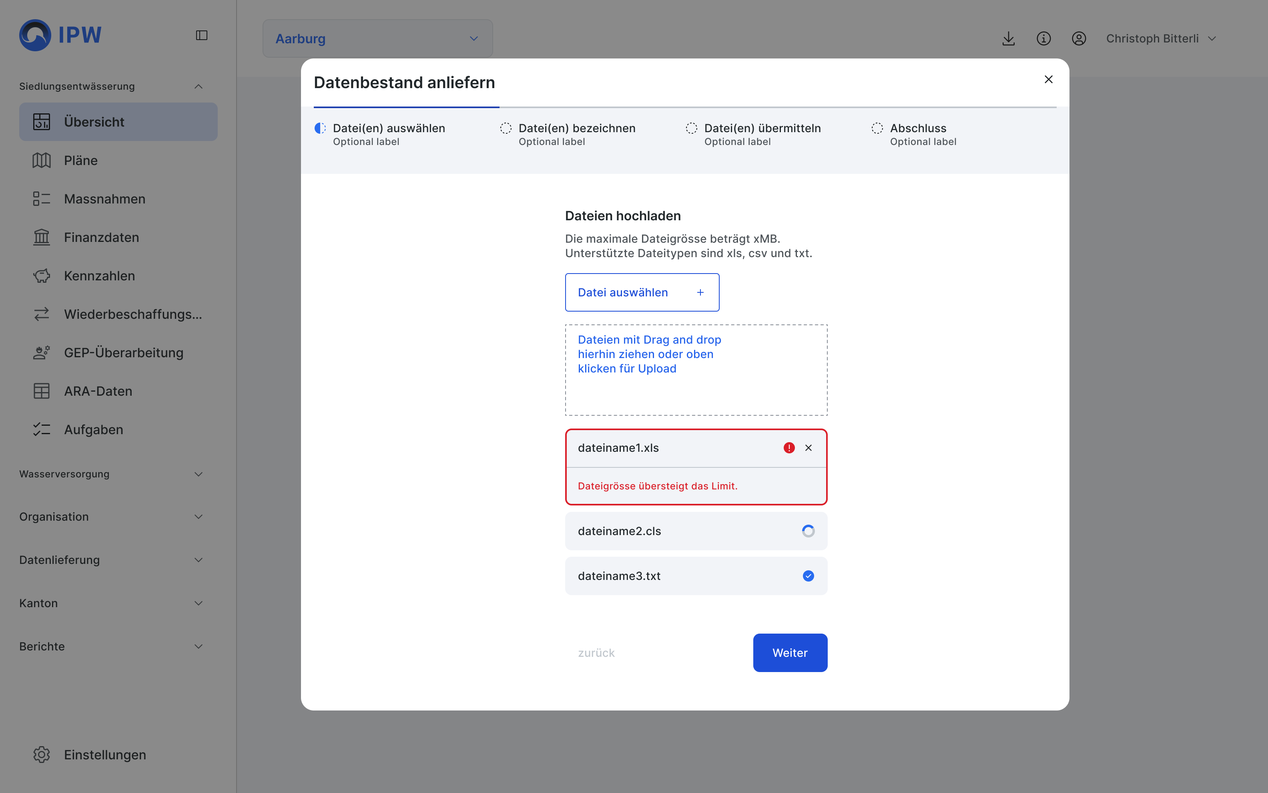Click the download icon in header
The width and height of the screenshot is (1268, 793).
coord(1008,38)
